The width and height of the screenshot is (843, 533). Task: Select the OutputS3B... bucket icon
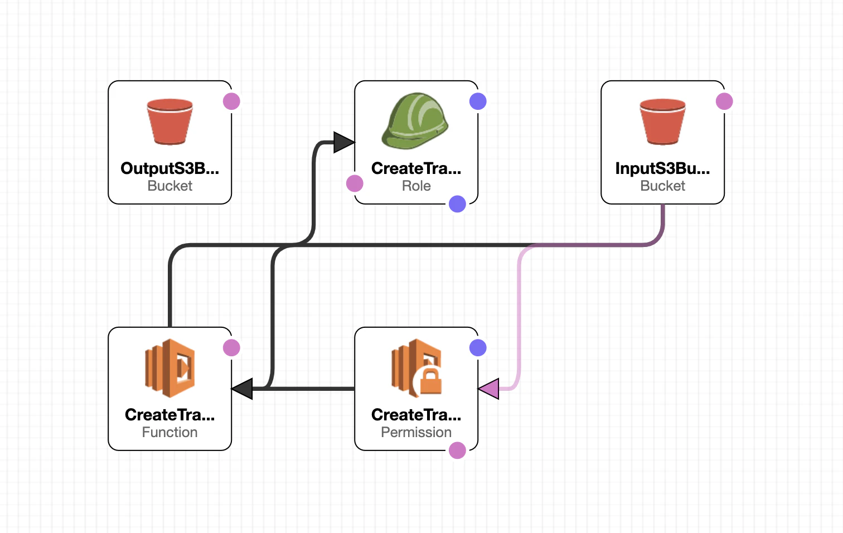pos(170,122)
